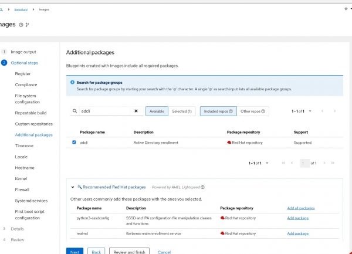Viewport: 352px width, 254px height.
Task: Click Add all packages link
Action: 301,208
